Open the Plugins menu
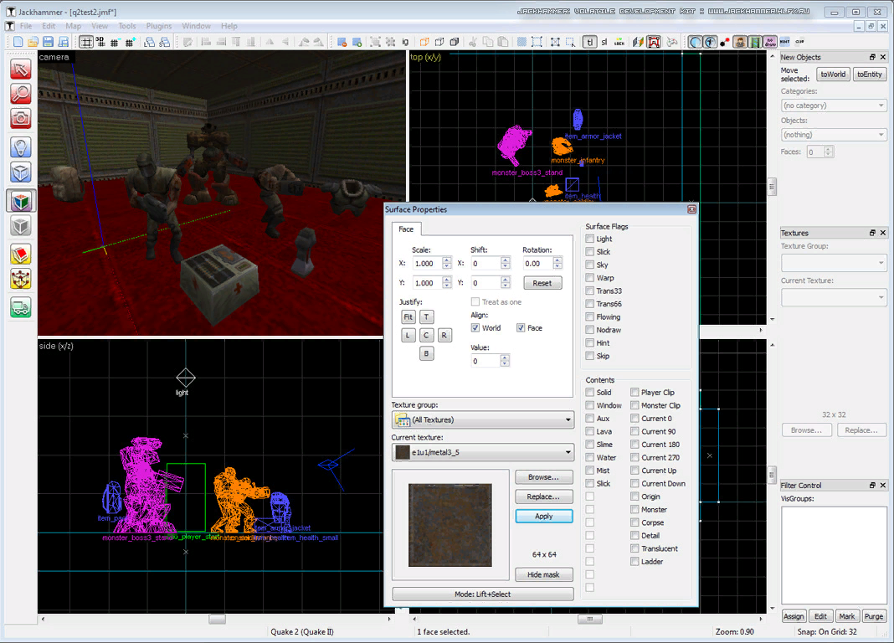 (159, 26)
